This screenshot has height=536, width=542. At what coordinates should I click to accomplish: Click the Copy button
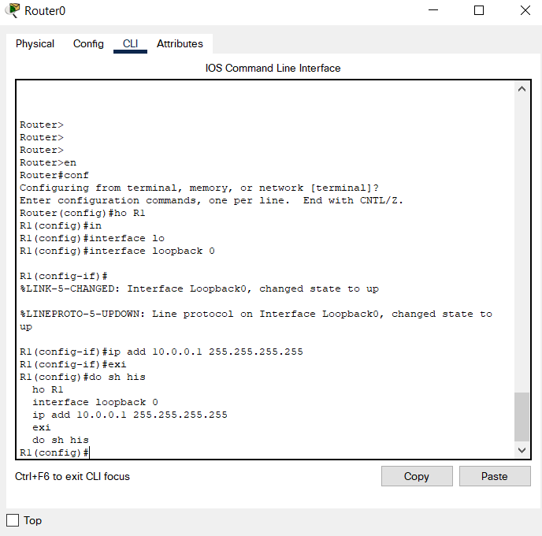(417, 476)
